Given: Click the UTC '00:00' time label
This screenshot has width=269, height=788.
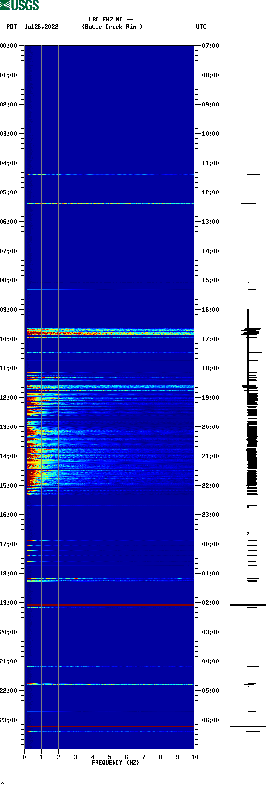Looking at the screenshot, I should click(x=211, y=544).
